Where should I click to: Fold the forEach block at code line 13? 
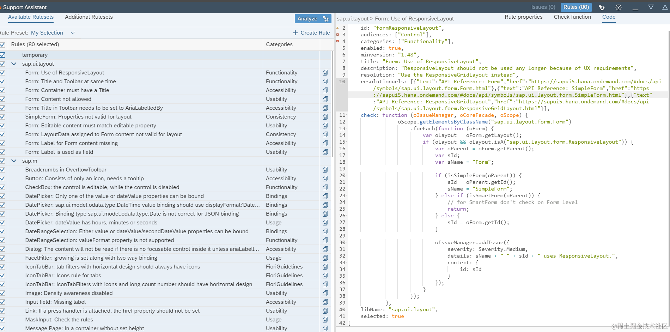(x=347, y=129)
